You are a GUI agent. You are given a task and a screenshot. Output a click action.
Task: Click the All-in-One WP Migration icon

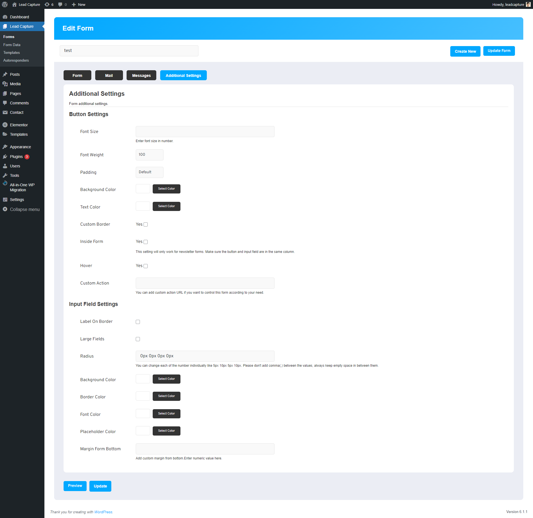(5, 183)
